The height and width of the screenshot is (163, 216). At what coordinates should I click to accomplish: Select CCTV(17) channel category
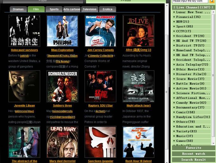click(x=192, y=31)
